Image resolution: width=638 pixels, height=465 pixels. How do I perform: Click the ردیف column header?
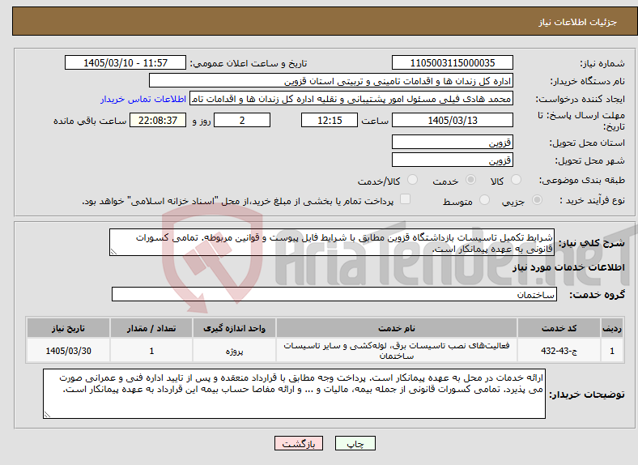click(612, 328)
